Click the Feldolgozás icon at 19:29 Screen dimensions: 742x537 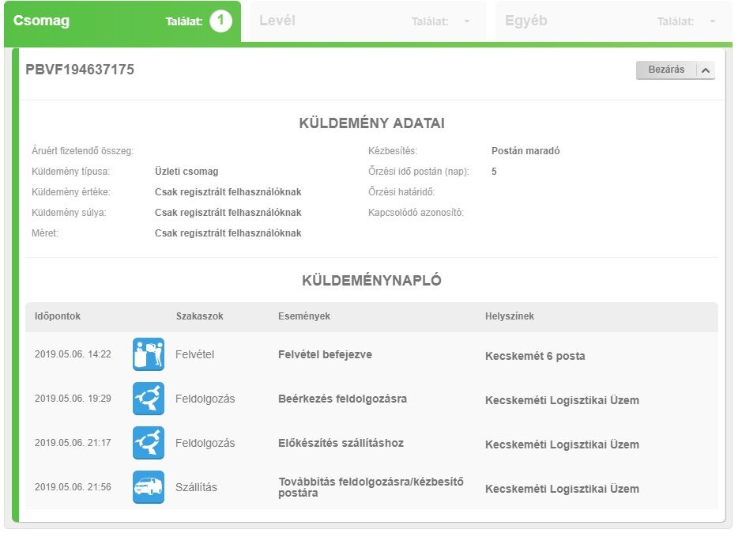149,399
